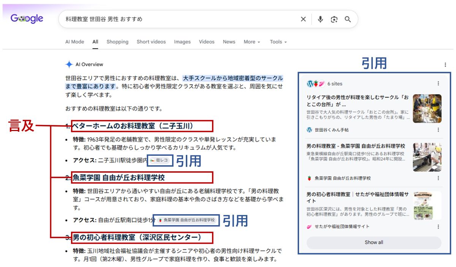
Task: Open Google Lens image search icon
Action: [334, 19]
